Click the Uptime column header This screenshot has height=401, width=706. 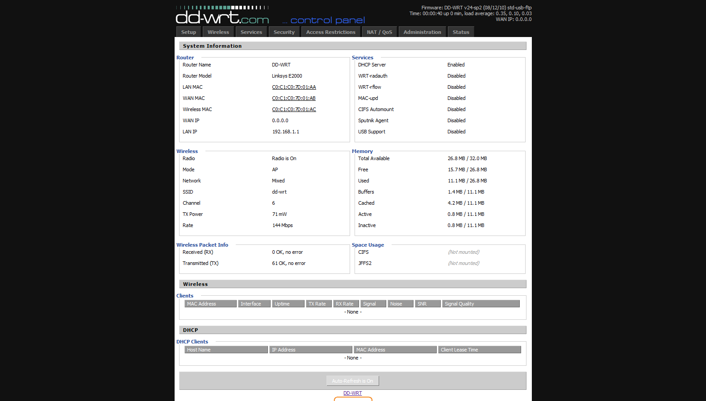(x=288, y=304)
